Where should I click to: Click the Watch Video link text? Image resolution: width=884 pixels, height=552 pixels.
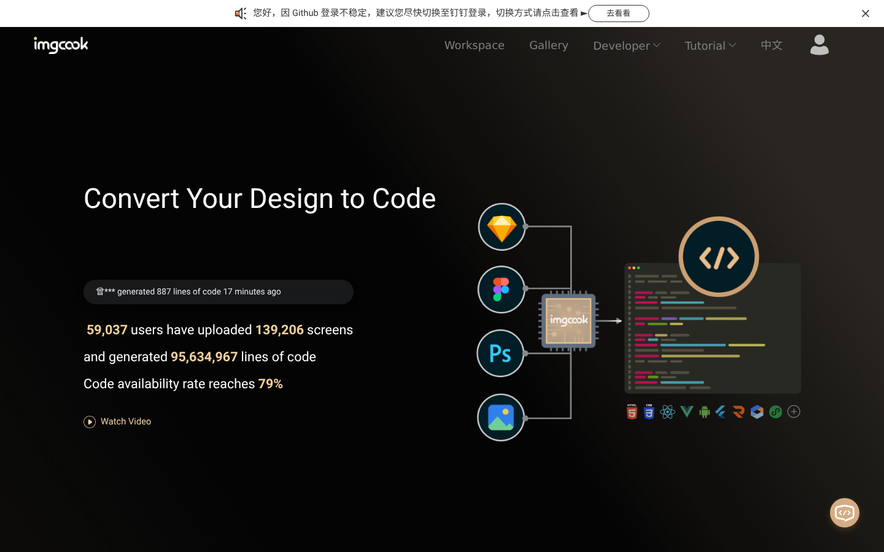click(126, 421)
